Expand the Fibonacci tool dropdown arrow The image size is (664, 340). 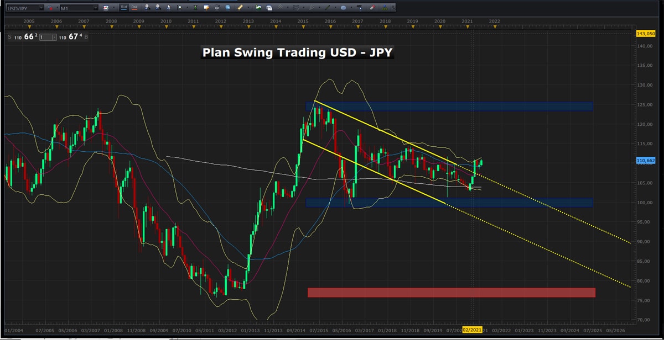[x=303, y=8]
